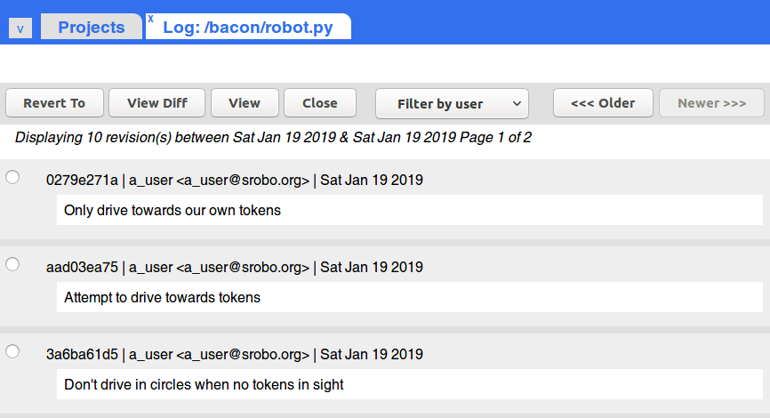This screenshot has width=770, height=418.
Task: Click the Close button in toolbar
Action: click(x=320, y=103)
